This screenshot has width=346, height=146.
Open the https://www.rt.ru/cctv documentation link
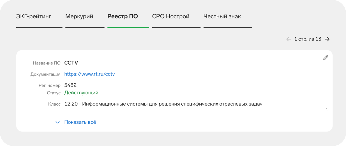point(89,74)
